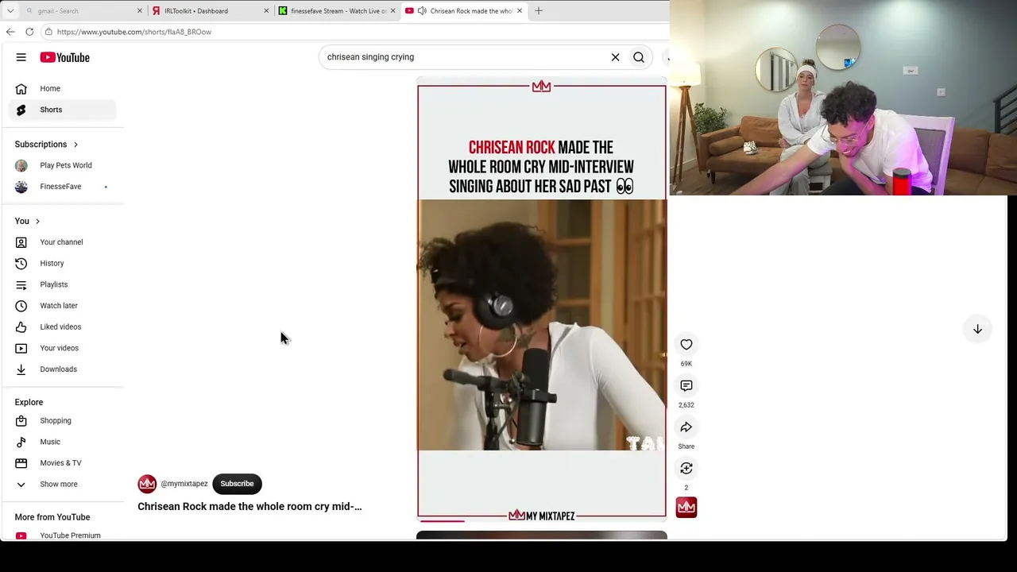Share the short using the arrow icon

tap(686, 427)
